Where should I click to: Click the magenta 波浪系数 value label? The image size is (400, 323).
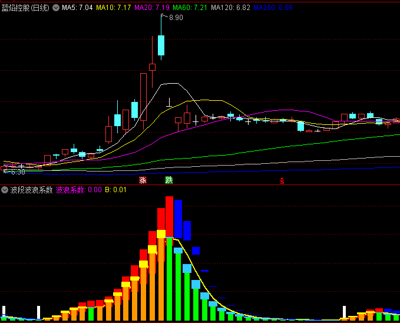[x=78, y=190]
